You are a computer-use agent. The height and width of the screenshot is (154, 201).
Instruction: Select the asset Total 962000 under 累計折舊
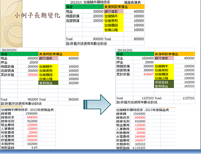[33, 100]
